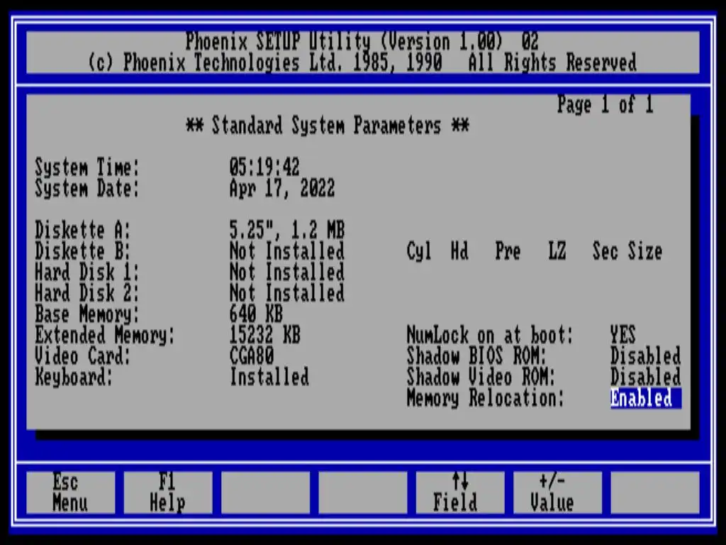This screenshot has height=545, width=726.
Task: Click the Base Memory 640 KB value
Action: pos(256,314)
